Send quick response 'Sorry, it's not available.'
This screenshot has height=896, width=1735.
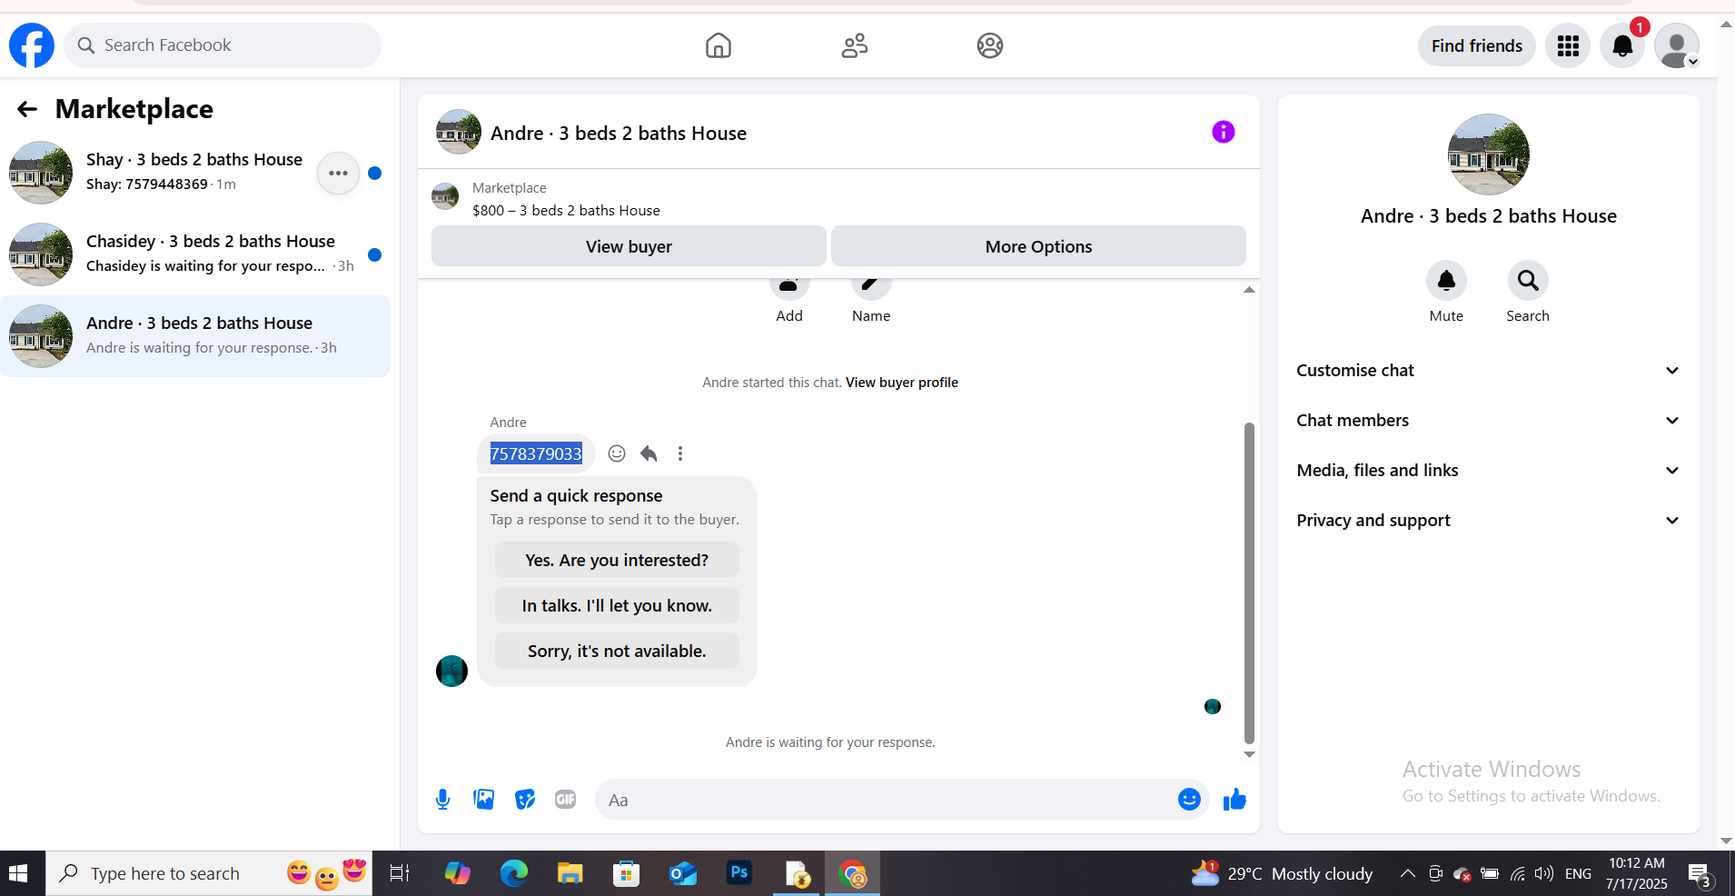coord(617,651)
